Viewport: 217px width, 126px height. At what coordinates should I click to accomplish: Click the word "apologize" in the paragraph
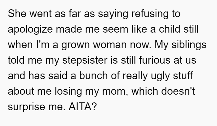coord(30,29)
